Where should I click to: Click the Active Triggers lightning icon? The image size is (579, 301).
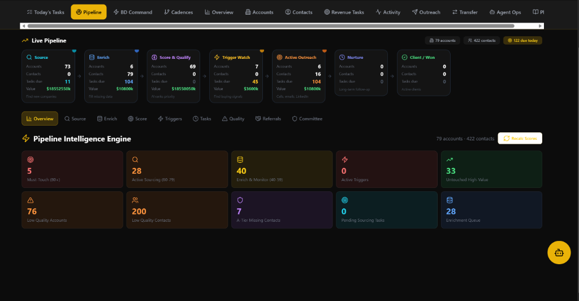coord(344,160)
